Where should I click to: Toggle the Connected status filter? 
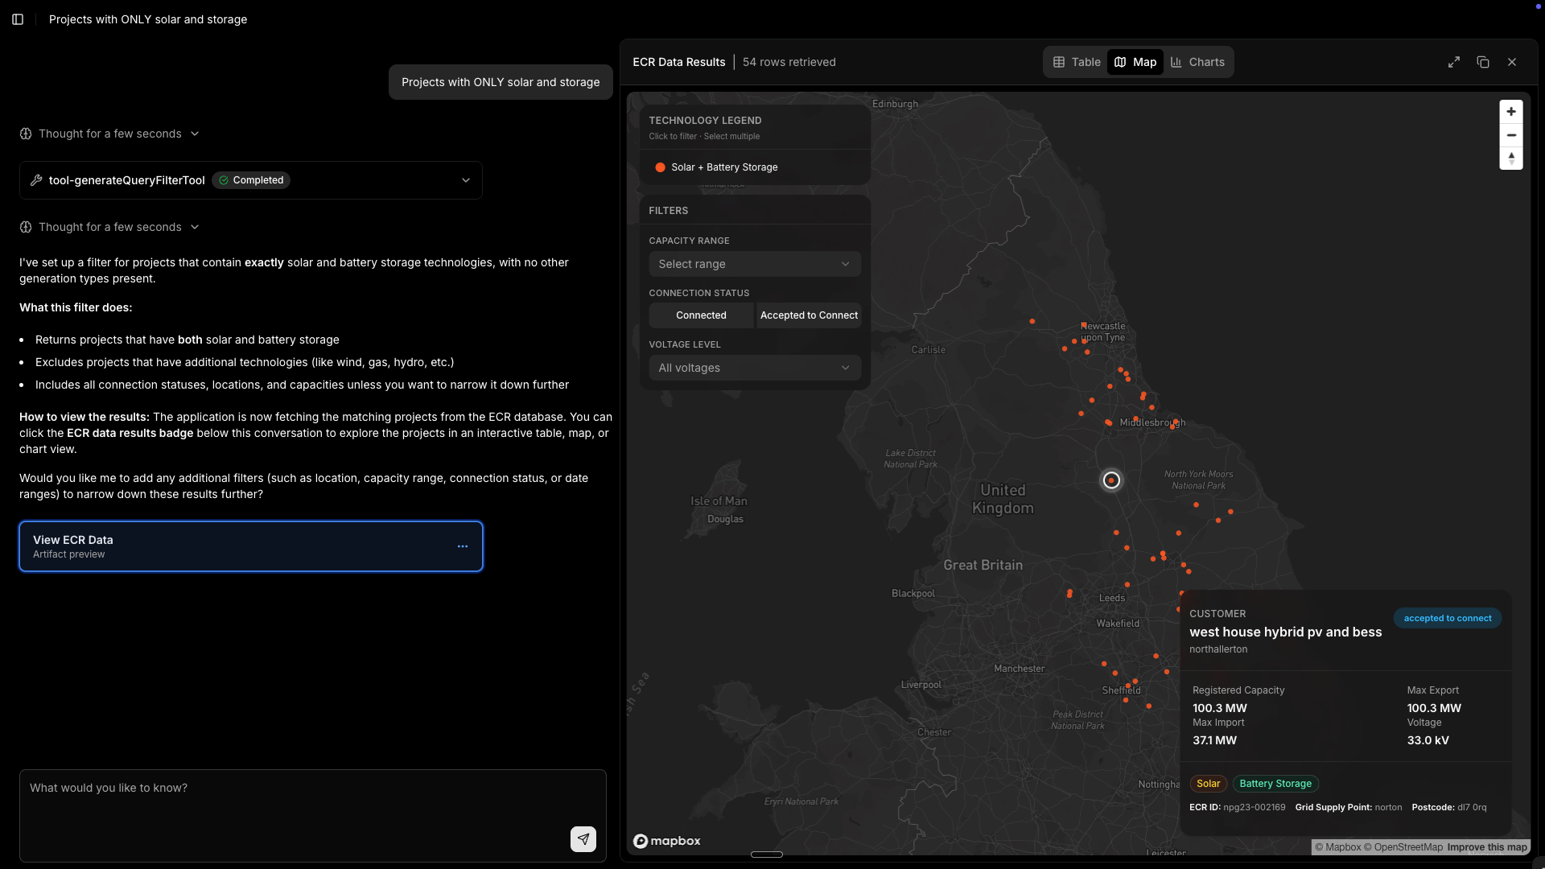click(x=701, y=315)
